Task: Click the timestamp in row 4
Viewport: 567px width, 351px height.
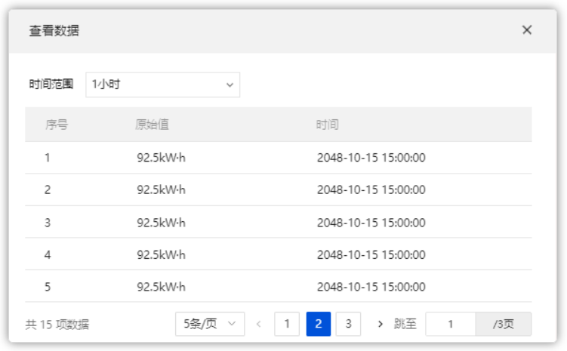Action: click(x=371, y=255)
